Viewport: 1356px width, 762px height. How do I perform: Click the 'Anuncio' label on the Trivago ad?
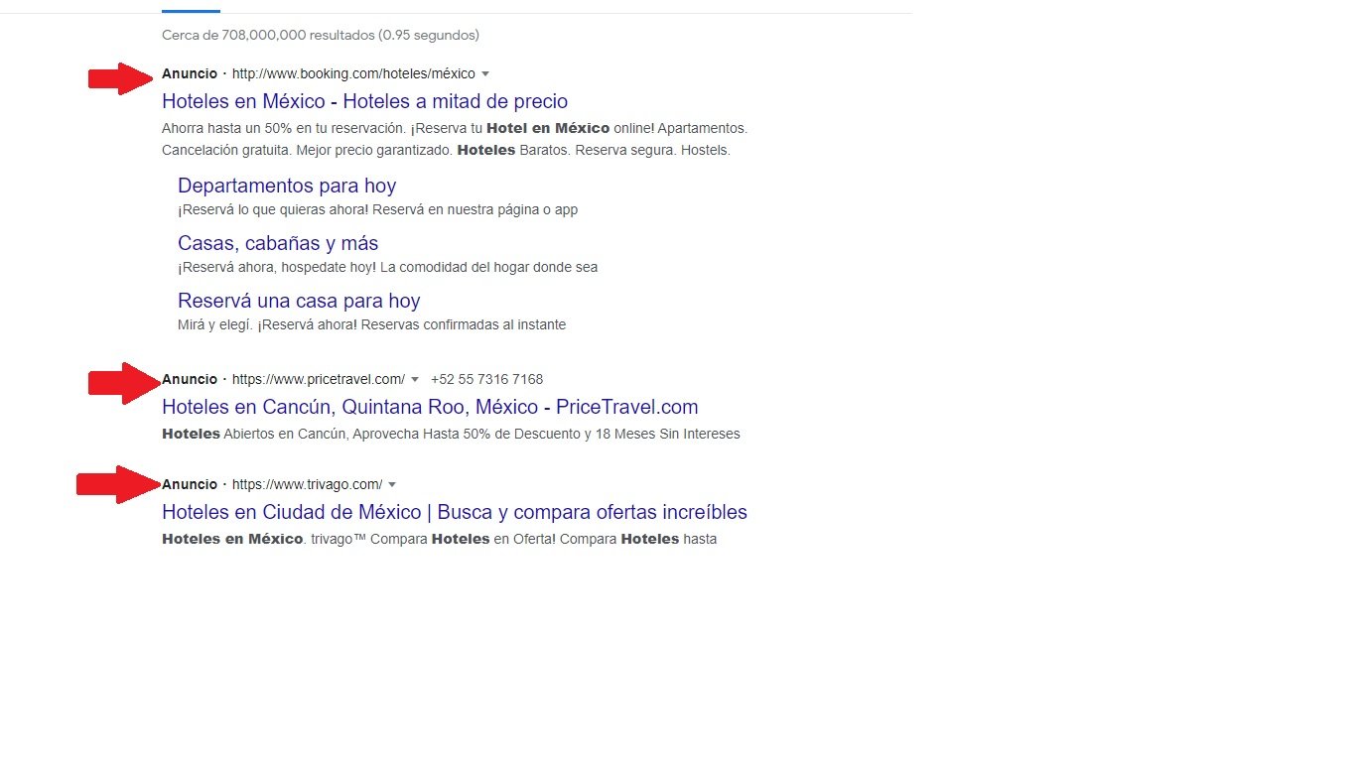point(189,485)
